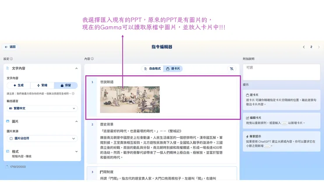Go to next page arrow beside 2

[x=319, y=47]
